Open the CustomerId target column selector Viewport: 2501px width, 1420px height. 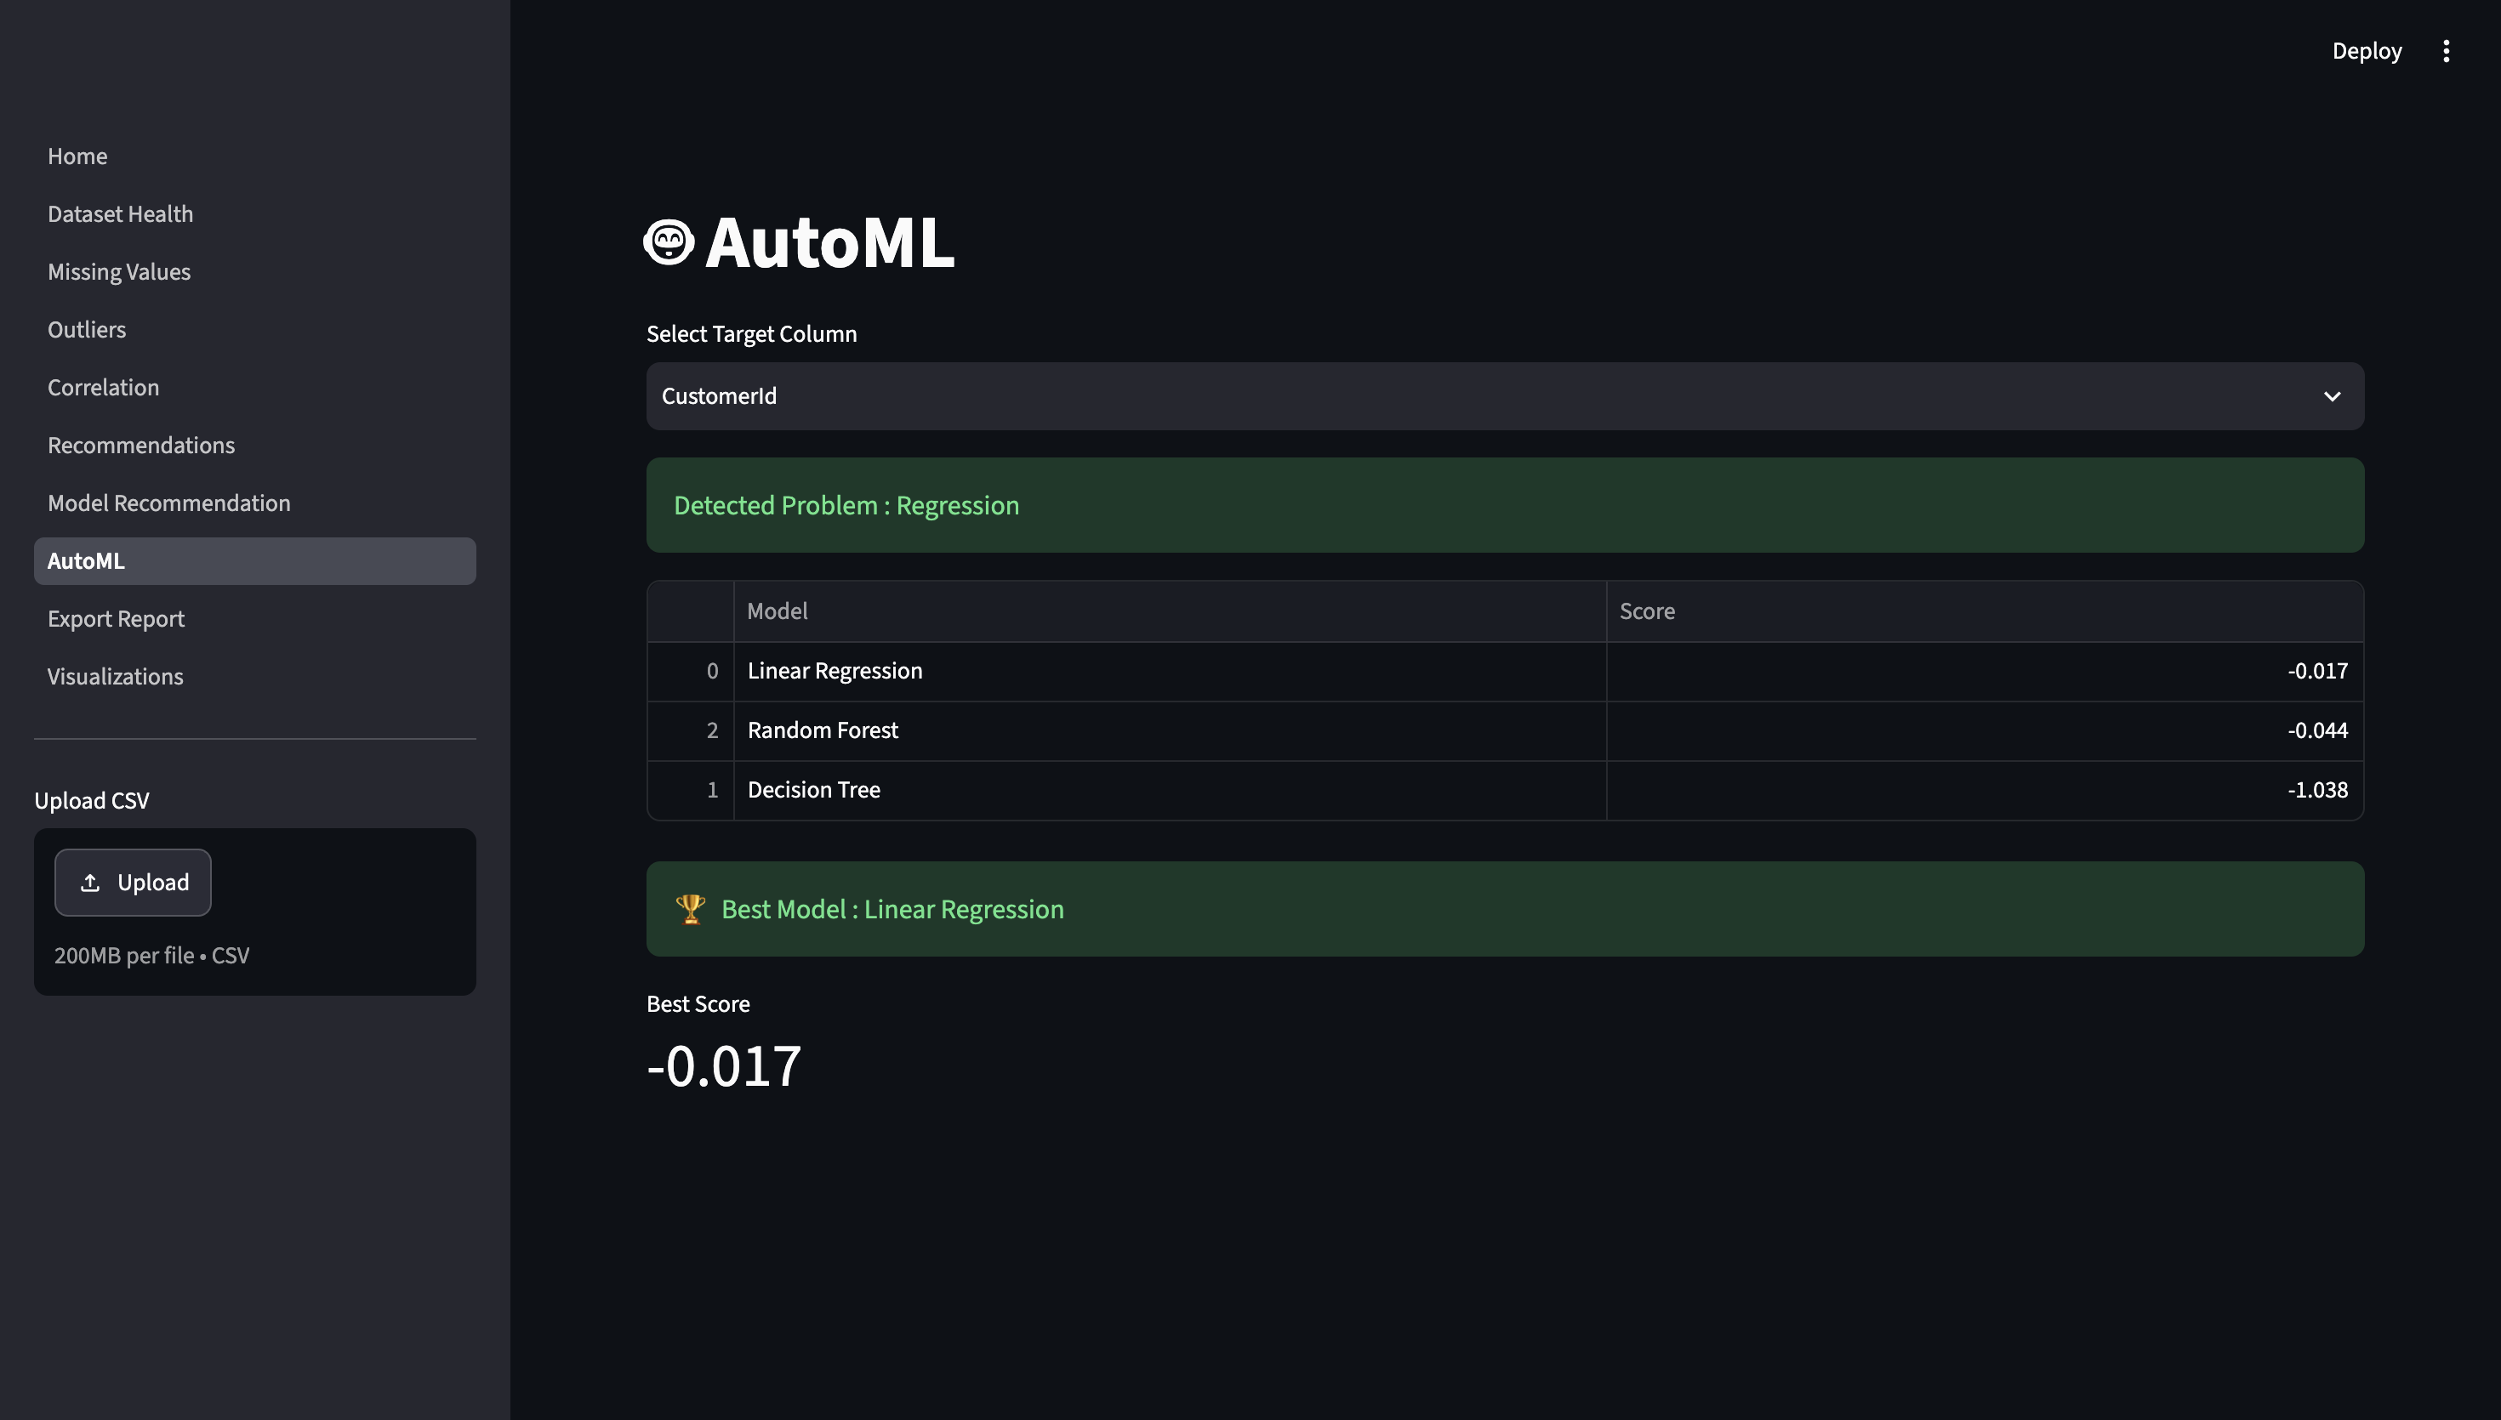pos(1505,396)
